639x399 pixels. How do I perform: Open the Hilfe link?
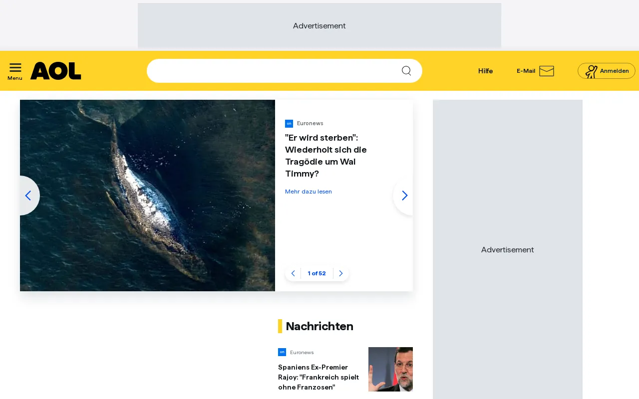(485, 71)
